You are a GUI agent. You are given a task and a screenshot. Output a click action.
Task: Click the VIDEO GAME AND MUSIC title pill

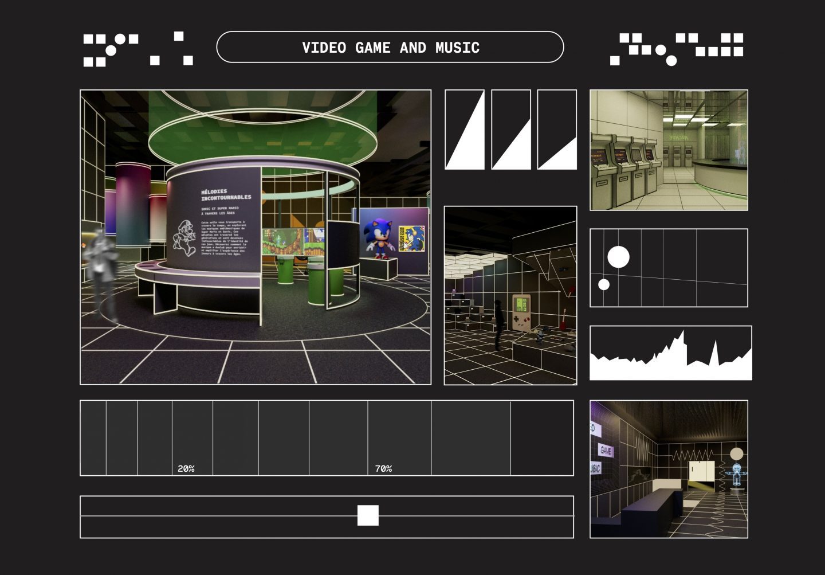pos(390,47)
